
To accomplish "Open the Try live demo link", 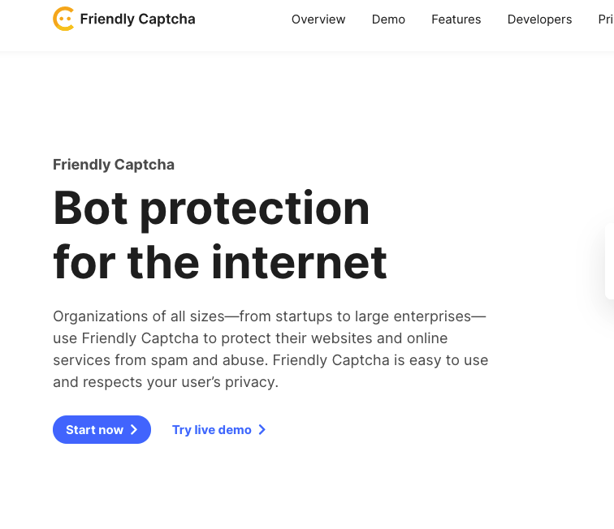I will point(219,430).
